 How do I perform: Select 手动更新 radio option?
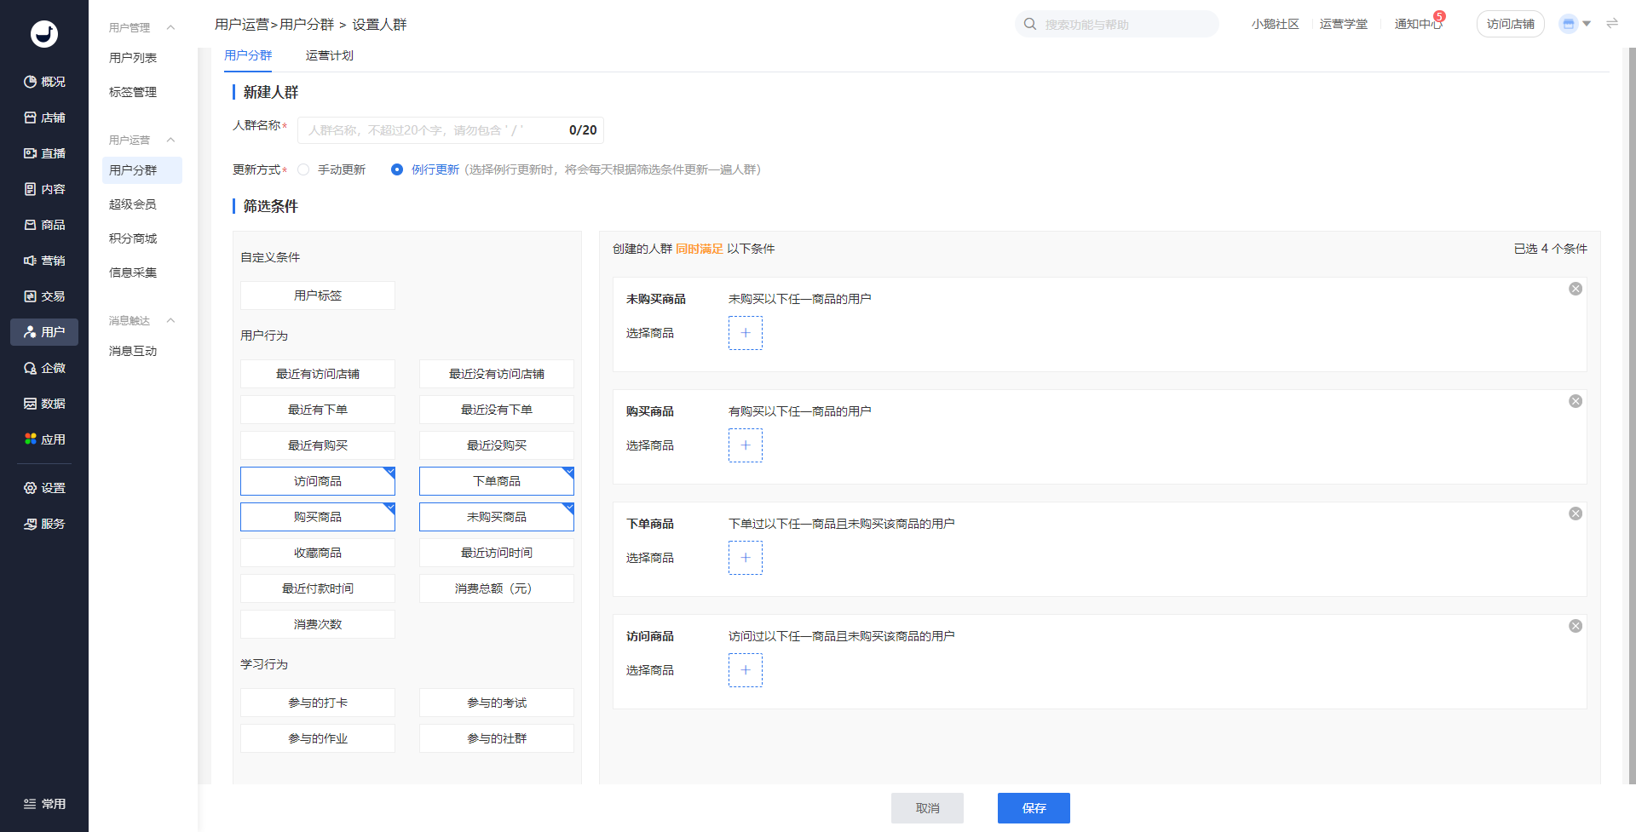[303, 169]
